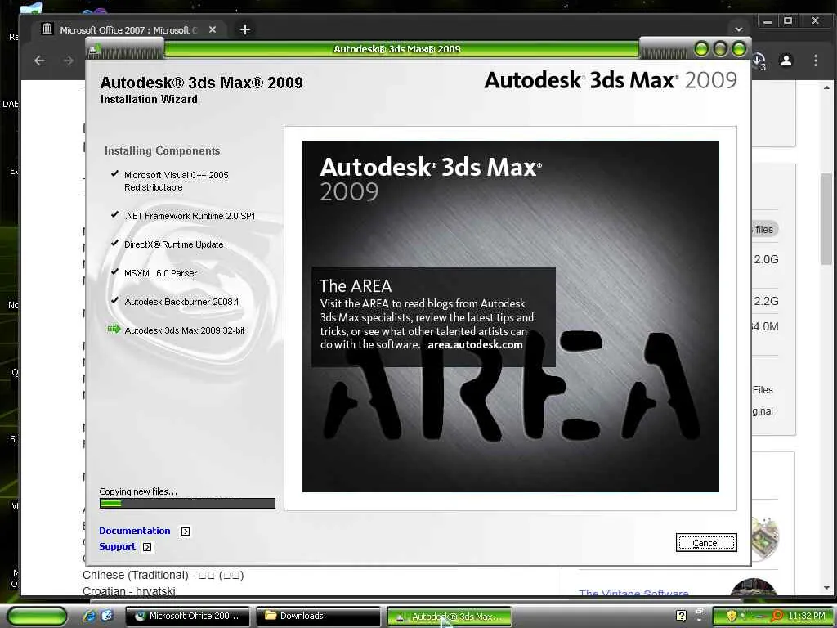
Task: Open the browser three-dot menu
Action: point(816,61)
